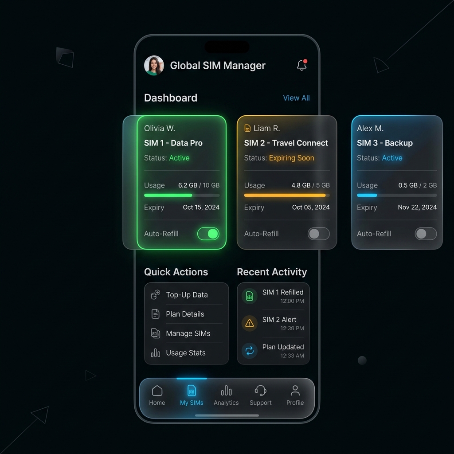Select the Top-Up Data quick action

point(187,295)
